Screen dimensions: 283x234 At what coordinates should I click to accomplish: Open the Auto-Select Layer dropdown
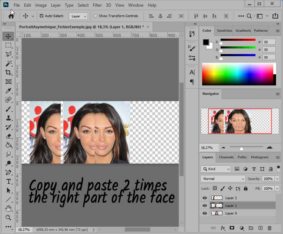[x=78, y=16]
